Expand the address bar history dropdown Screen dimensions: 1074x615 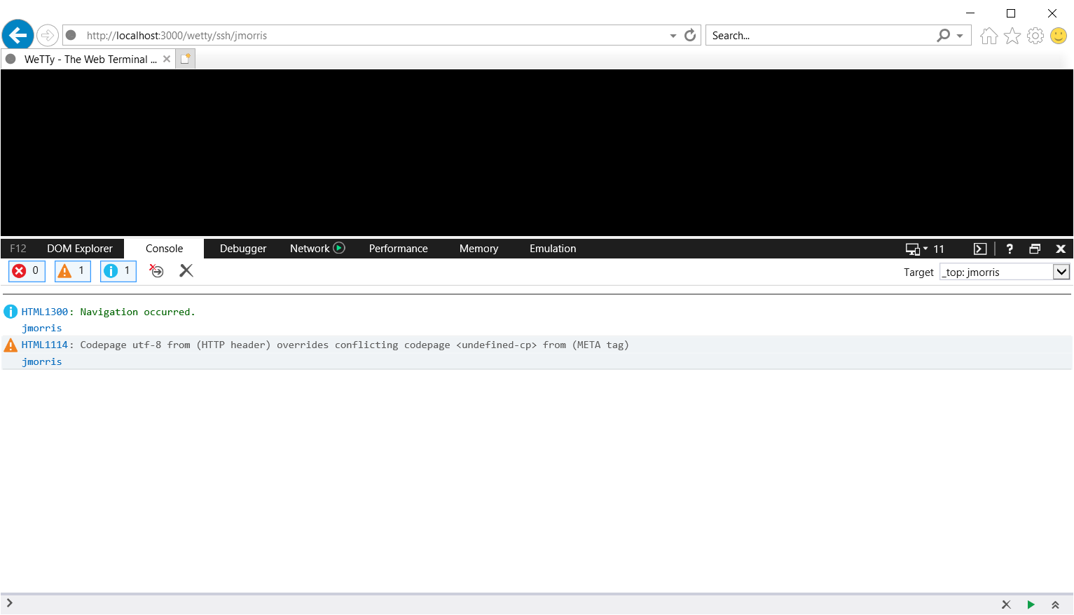pyautogui.click(x=673, y=35)
